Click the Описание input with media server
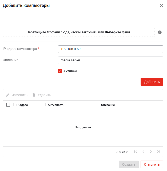 point(110,60)
